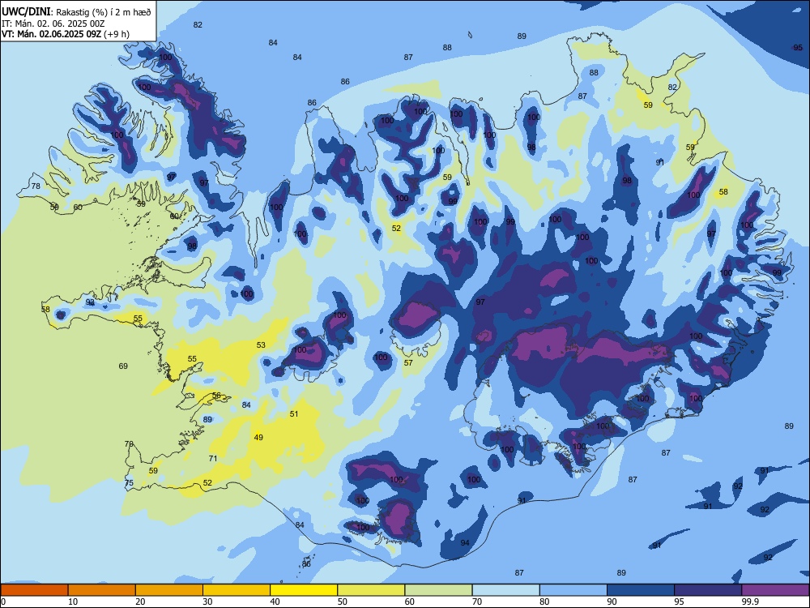Click the humidity value 49 on the map
This screenshot has height=608, width=810.
pyautogui.click(x=258, y=438)
